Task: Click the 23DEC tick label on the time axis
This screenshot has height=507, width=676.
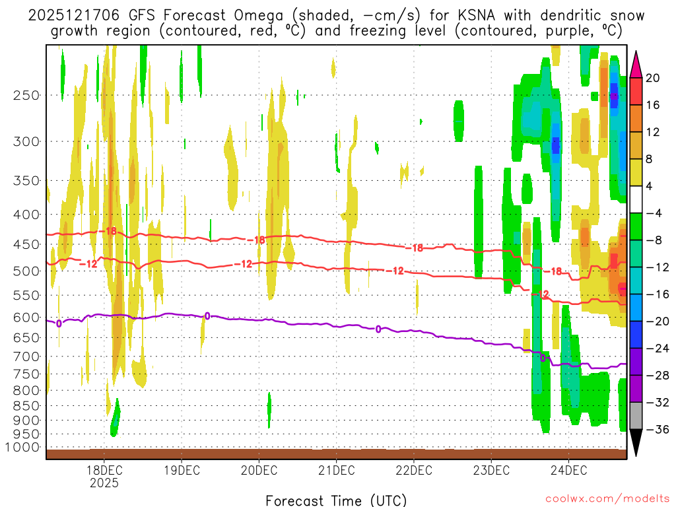Action: [x=491, y=470]
